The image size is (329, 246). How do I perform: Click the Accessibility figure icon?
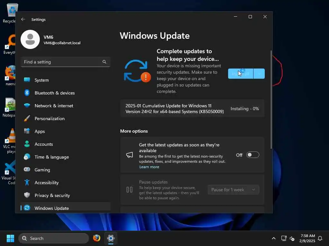[27, 182]
